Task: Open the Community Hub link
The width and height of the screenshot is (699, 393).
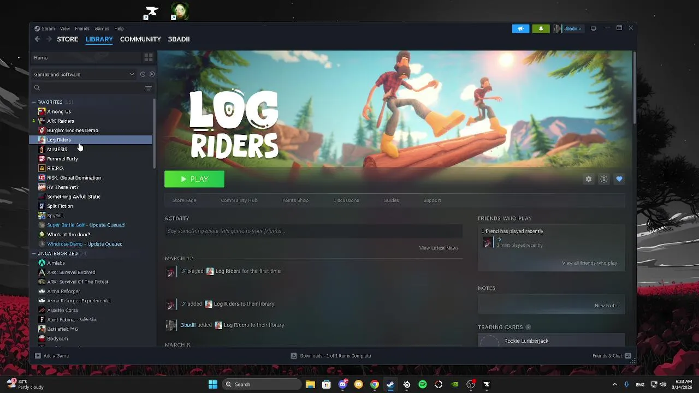Action: [239, 200]
